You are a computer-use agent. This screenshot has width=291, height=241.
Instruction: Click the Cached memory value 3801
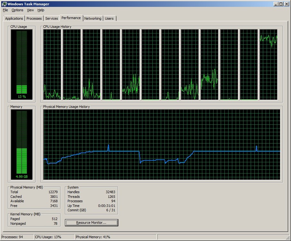tap(54, 197)
